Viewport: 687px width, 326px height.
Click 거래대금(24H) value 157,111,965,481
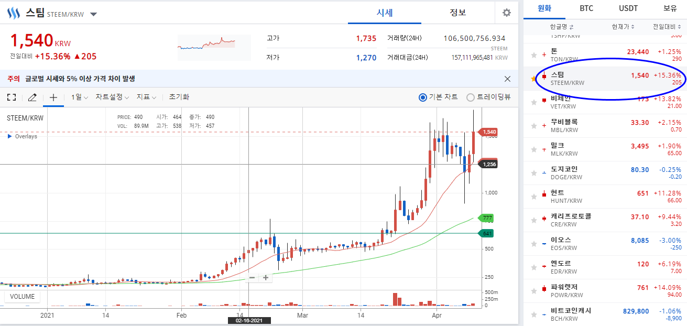(472, 58)
